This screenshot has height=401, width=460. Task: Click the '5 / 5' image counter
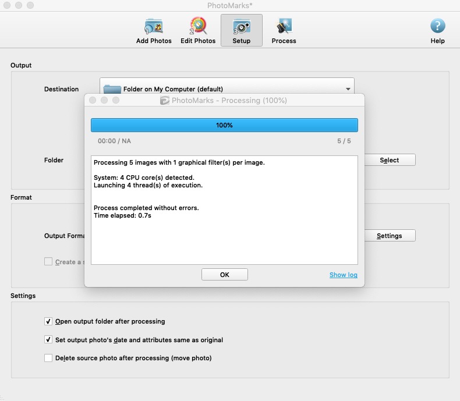click(344, 141)
